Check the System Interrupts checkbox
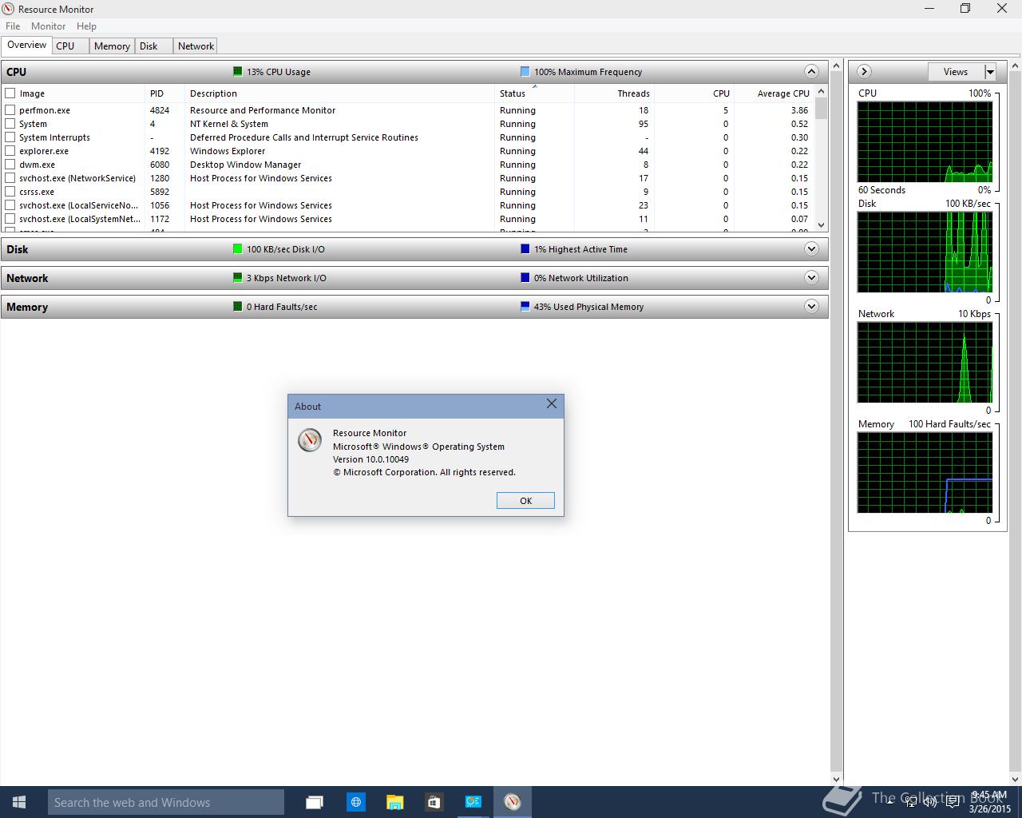 pos(10,137)
